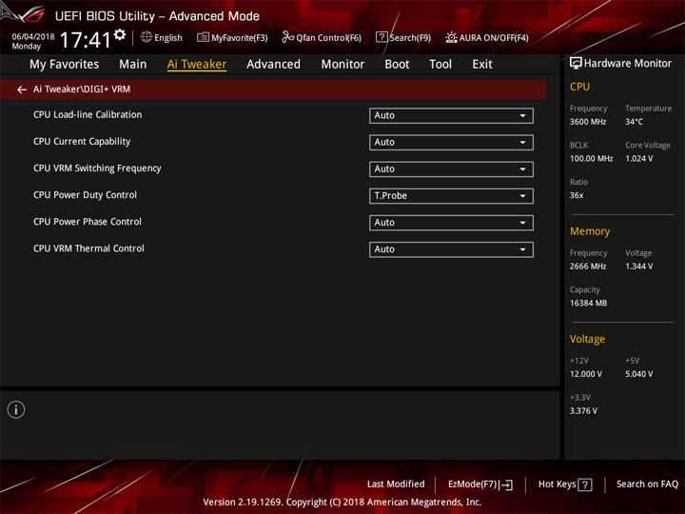The height and width of the screenshot is (514, 685).
Task: Click AURA ON/OFF(F4) text label
Action: [494, 38]
